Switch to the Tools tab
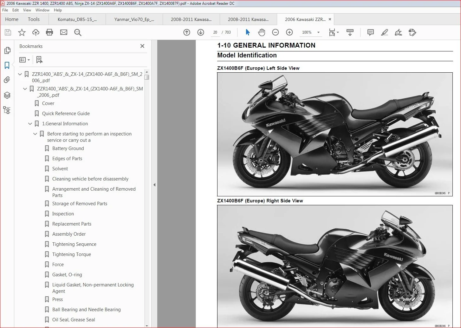This screenshot has width=461, height=328. (34, 19)
